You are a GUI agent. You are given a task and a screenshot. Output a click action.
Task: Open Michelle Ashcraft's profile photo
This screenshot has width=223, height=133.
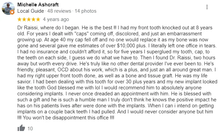tap(8, 8)
